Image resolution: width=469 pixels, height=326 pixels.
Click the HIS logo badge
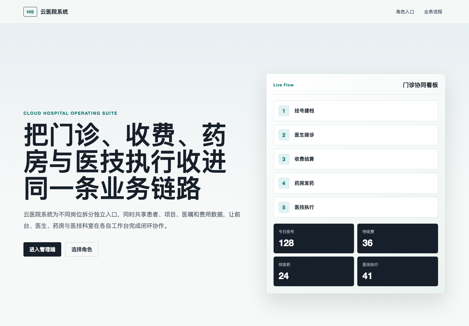30,12
